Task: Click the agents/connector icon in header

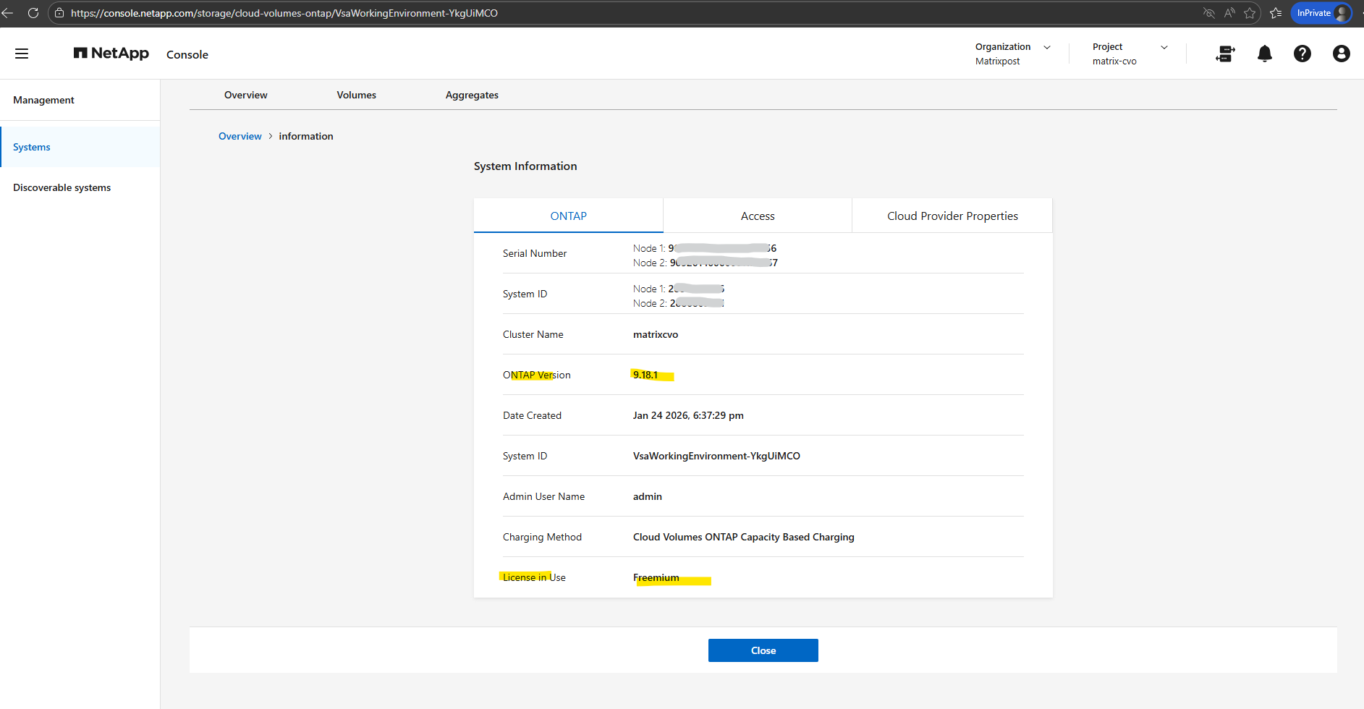Action: 1225,54
